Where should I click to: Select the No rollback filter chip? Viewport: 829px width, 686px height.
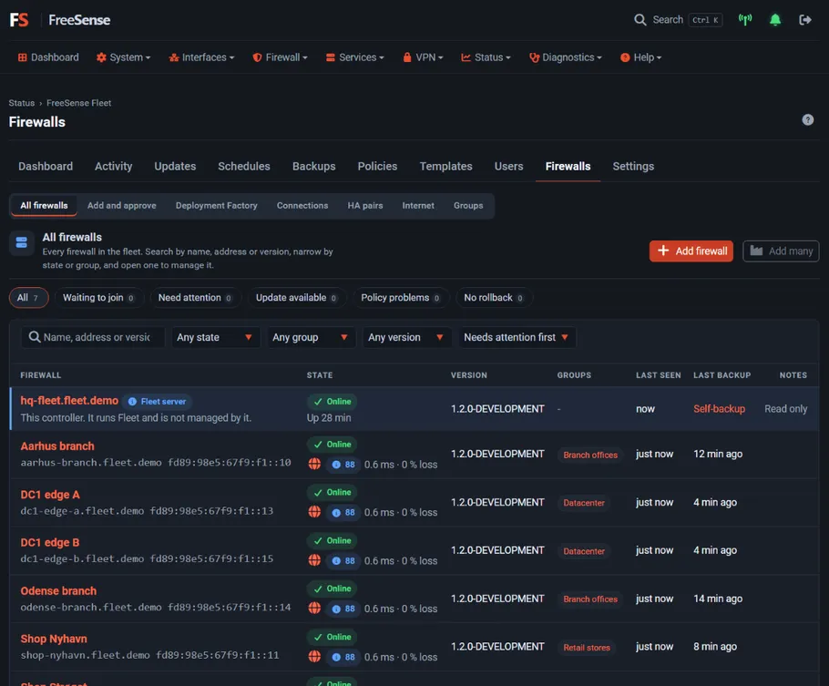coord(494,297)
